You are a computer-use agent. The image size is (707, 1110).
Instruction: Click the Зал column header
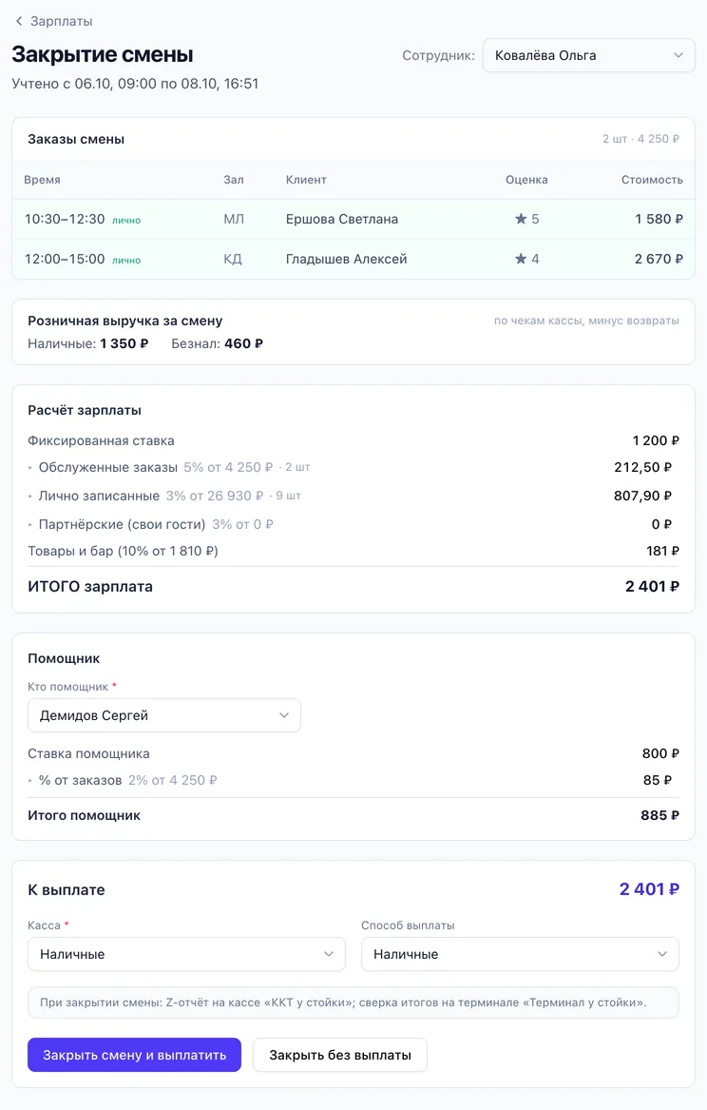click(x=234, y=180)
